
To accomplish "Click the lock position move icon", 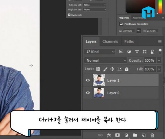I will [x=112, y=69].
